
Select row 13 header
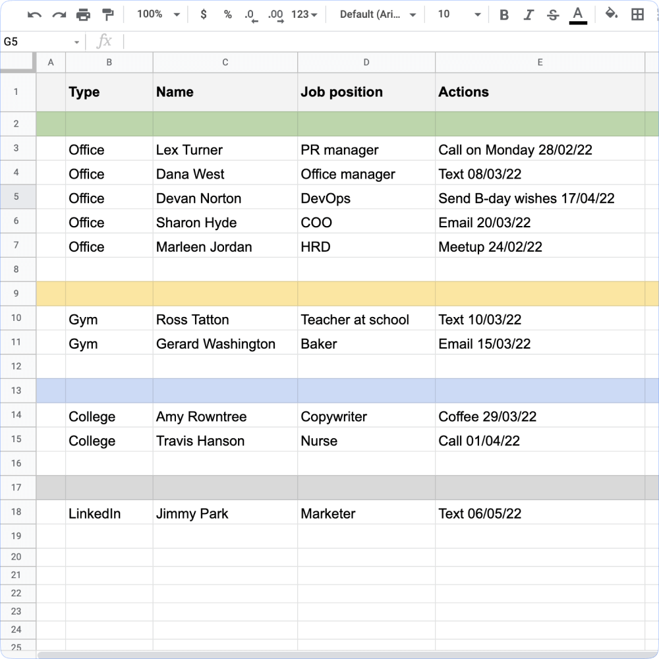(18, 391)
